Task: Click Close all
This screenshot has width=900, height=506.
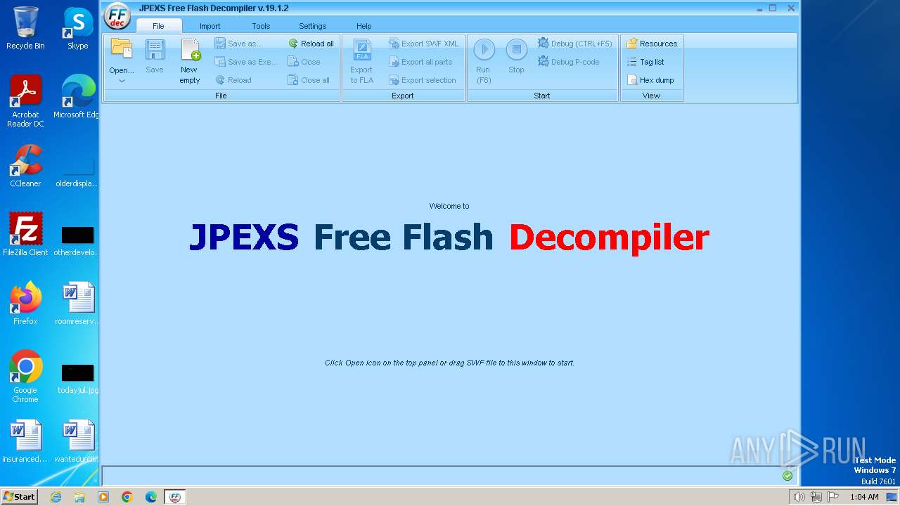Action: coord(309,80)
